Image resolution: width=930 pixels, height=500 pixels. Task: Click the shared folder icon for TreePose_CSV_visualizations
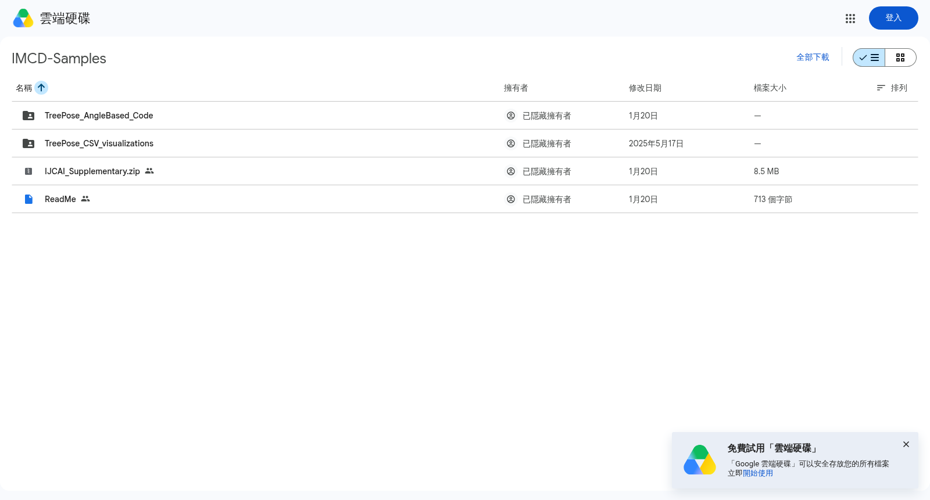pos(28,143)
